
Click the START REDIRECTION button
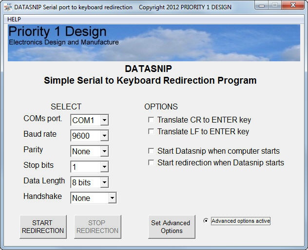pos(43,227)
